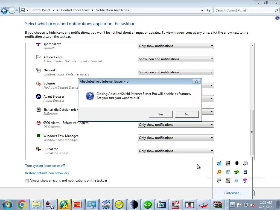Viewport: 280px width, 210px height.
Task: Click the drive with letter D tray icon
Action: (x=219, y=181)
